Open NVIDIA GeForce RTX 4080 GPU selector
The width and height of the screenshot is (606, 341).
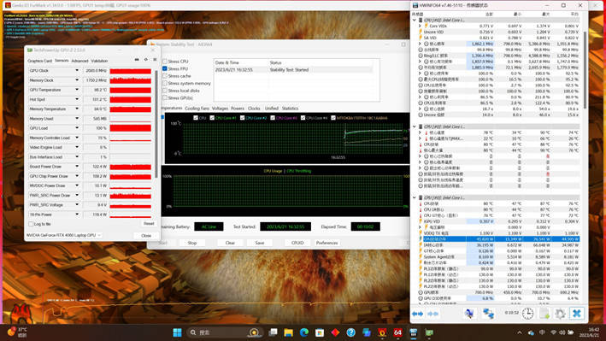click(64, 235)
